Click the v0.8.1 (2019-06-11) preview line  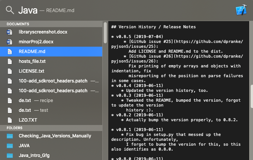pyautogui.click(x=137, y=130)
